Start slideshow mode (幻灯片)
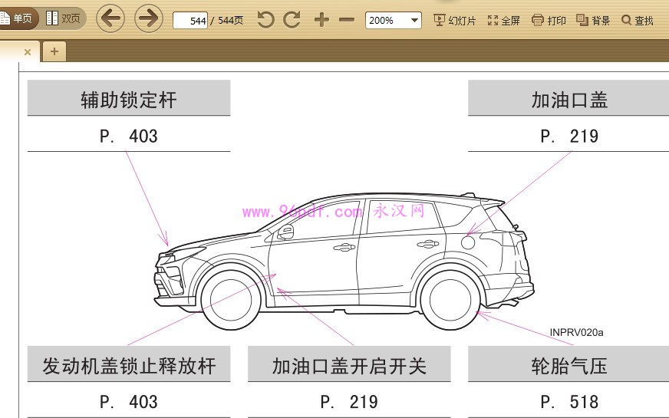669x418 pixels. coord(455,20)
